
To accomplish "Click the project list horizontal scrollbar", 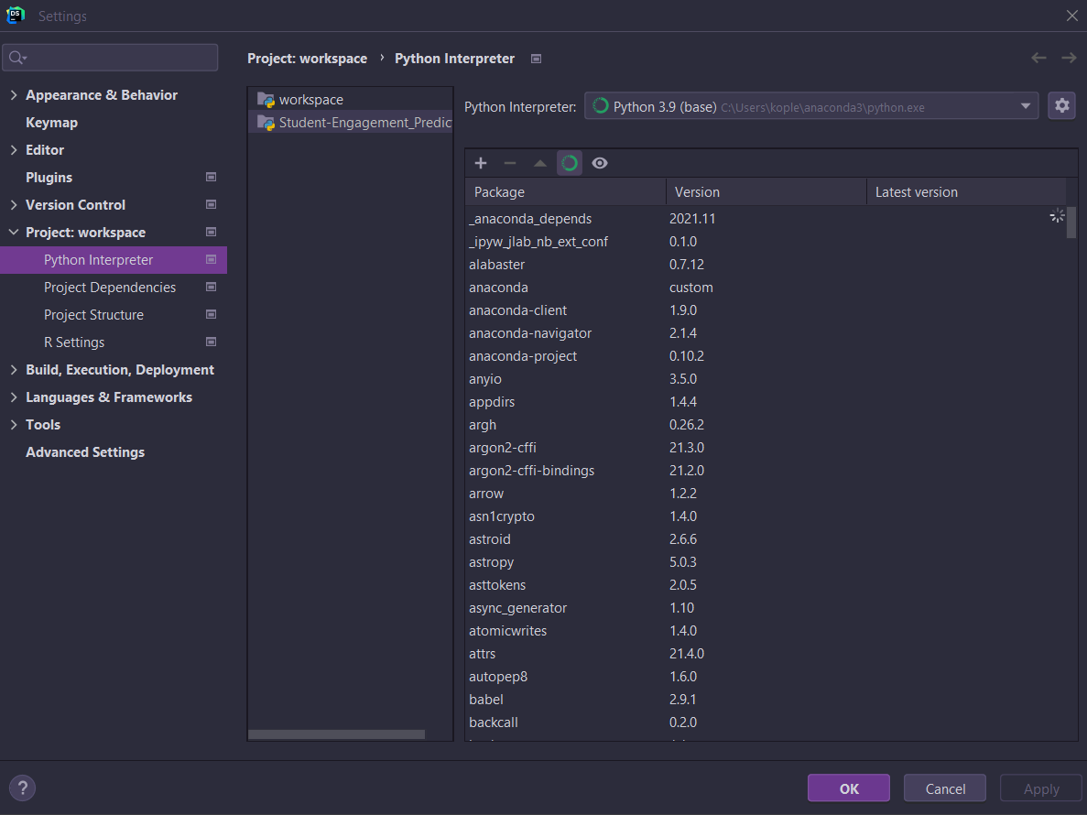I will pyautogui.click(x=336, y=733).
